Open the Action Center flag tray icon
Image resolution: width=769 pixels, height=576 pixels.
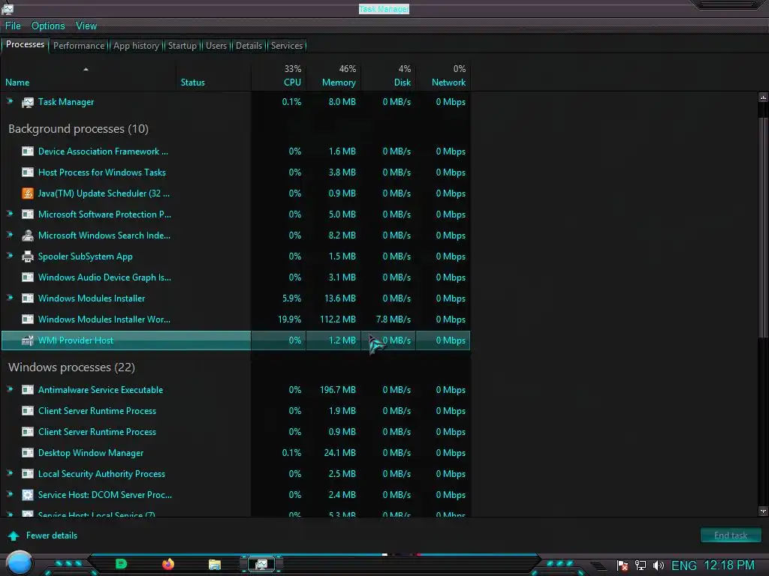623,566
